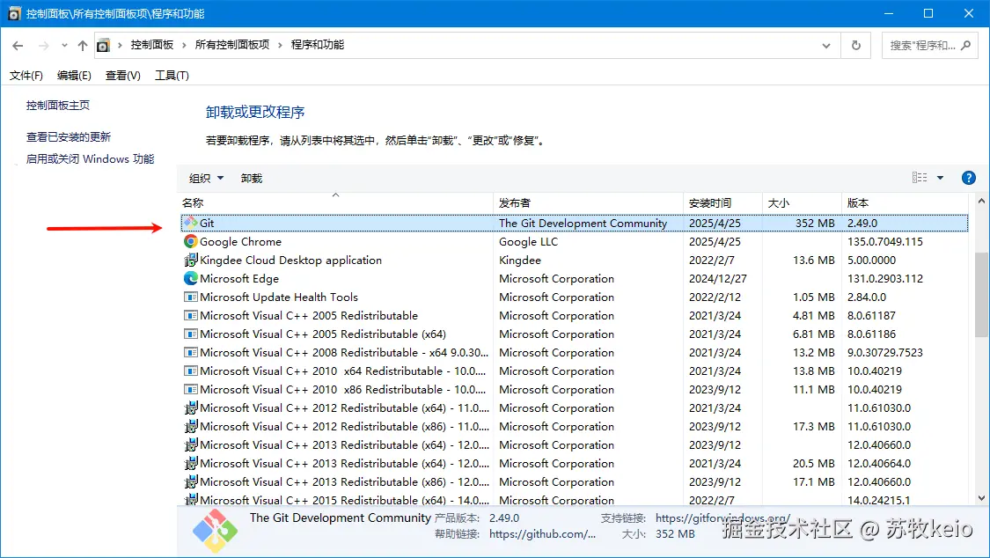Image resolution: width=990 pixels, height=558 pixels.
Task: Select Microsoft Visual C++ 2012 Redistributable (x86)
Action: point(574,427)
